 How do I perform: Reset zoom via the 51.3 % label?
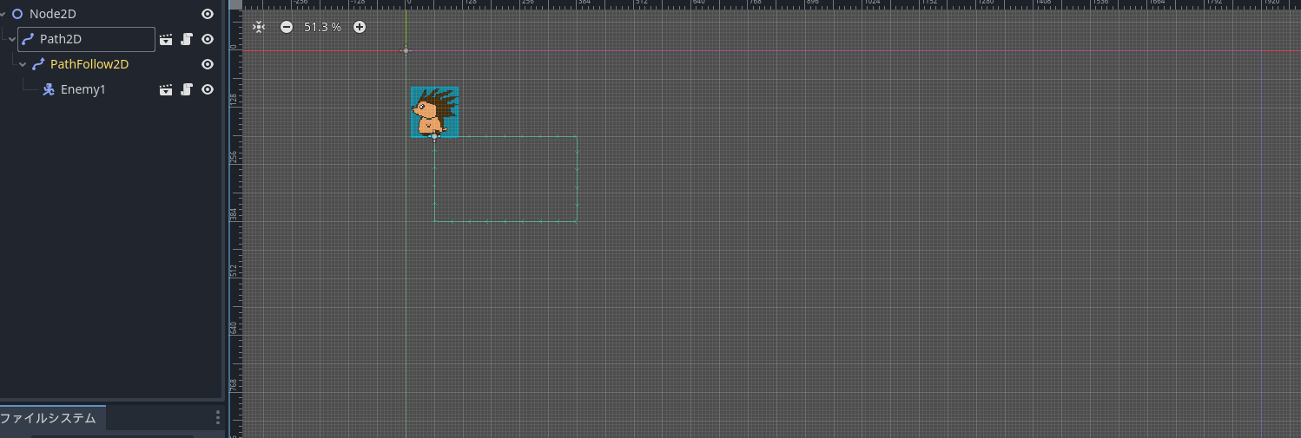click(x=322, y=27)
